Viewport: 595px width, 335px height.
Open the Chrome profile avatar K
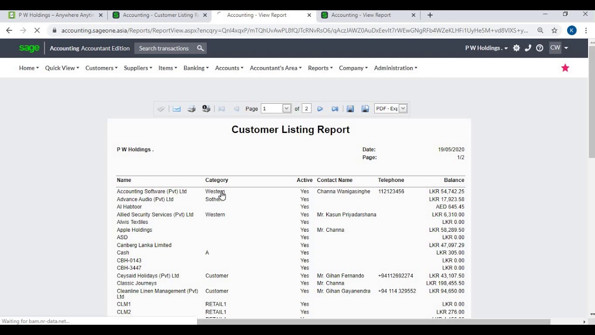(572, 30)
